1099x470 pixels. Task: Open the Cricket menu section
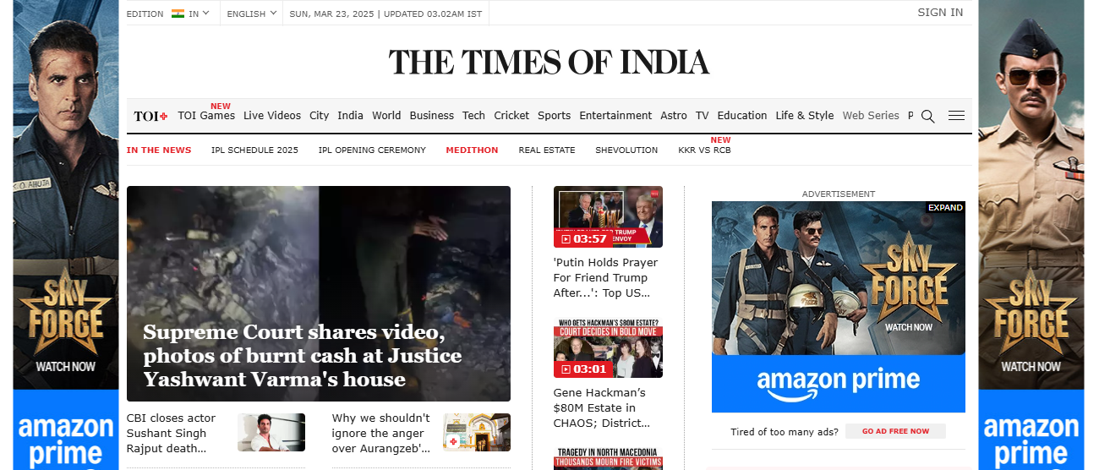tap(511, 116)
